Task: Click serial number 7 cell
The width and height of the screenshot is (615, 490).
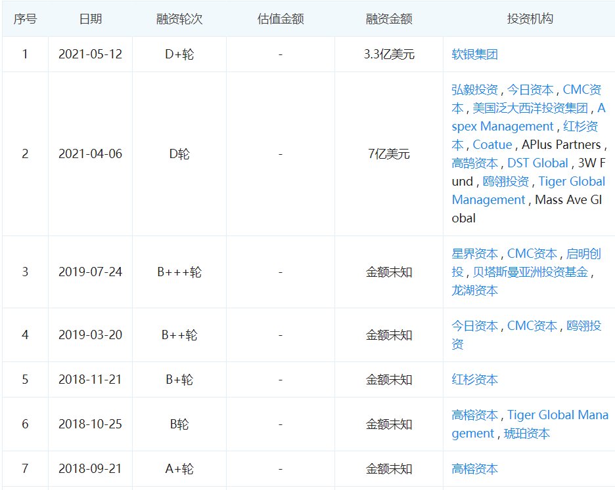Action: 25,469
